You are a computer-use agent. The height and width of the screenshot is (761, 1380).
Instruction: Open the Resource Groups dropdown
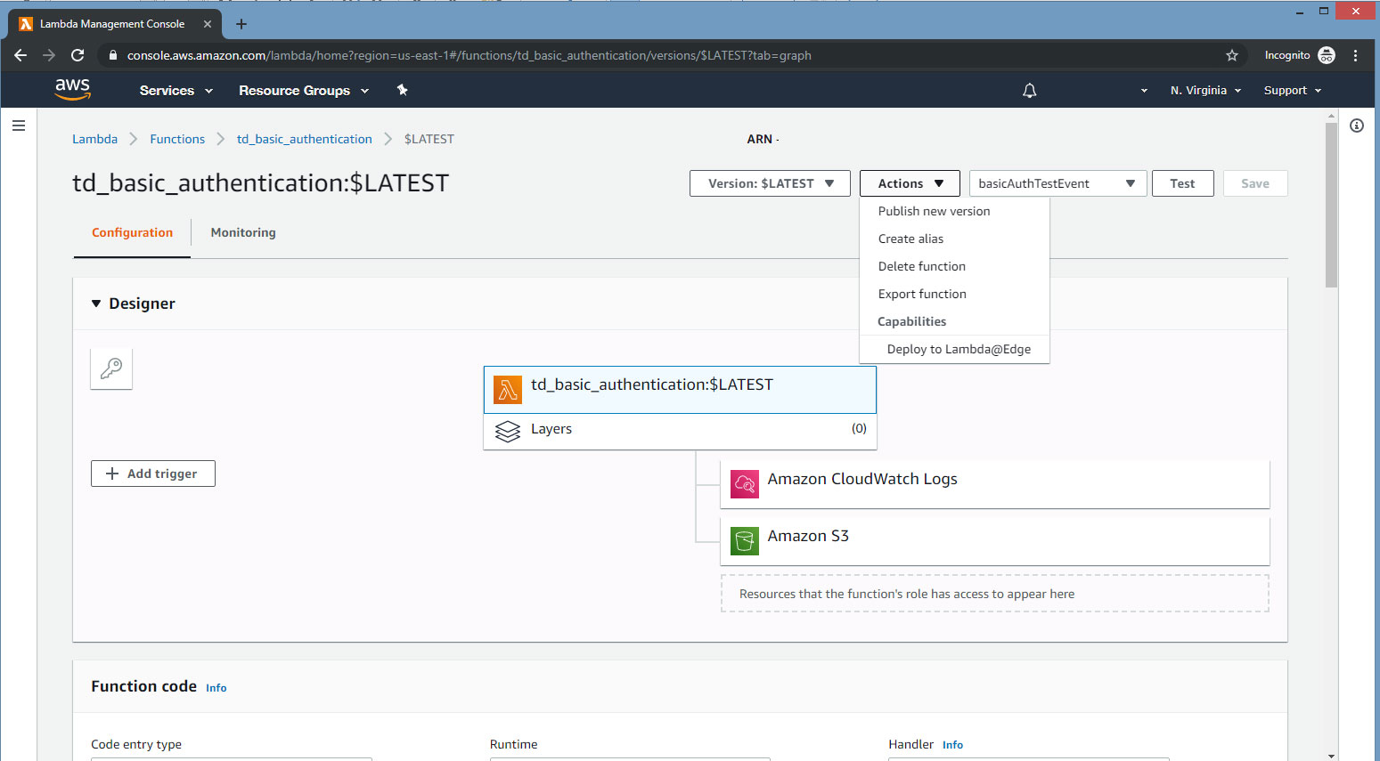tap(303, 91)
